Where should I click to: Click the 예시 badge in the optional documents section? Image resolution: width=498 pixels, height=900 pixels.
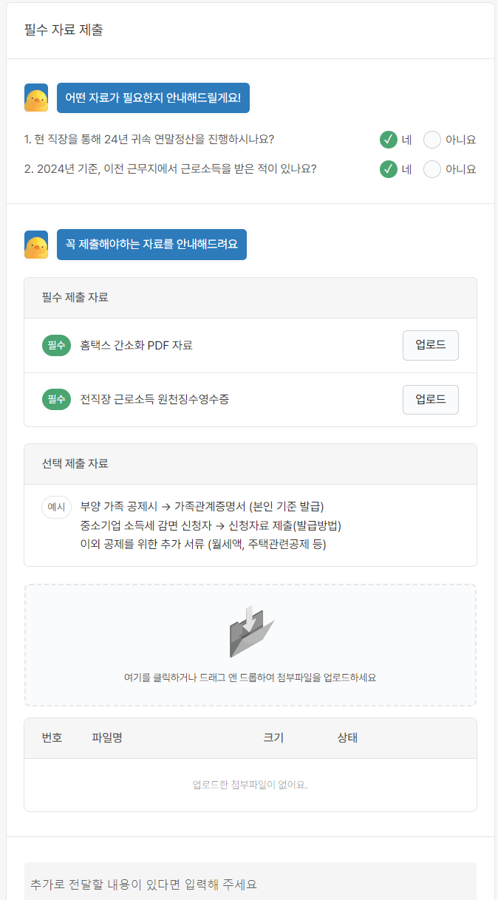[x=55, y=508]
